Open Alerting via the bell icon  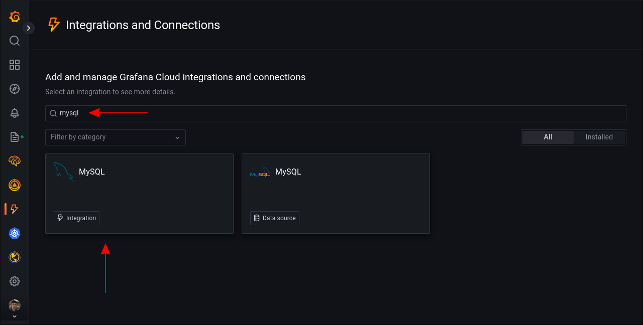point(14,113)
